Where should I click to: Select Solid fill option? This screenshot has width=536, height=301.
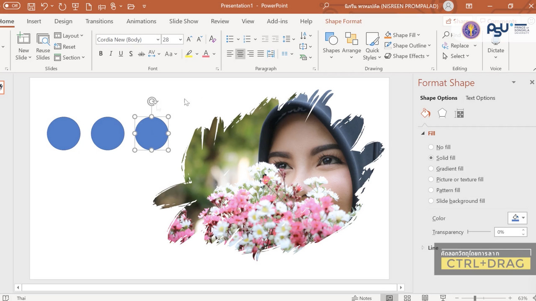tap(442, 158)
